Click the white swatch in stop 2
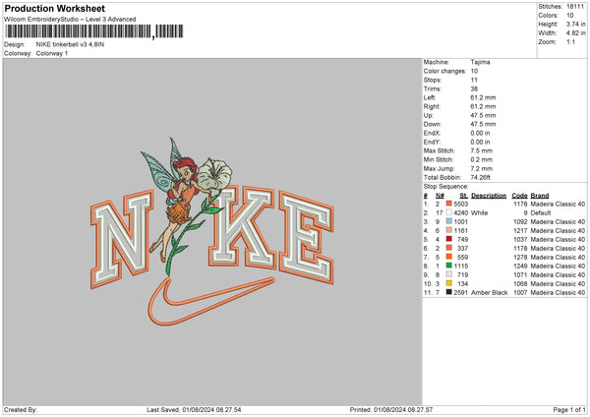This screenshot has width=590, height=417. pos(449,212)
